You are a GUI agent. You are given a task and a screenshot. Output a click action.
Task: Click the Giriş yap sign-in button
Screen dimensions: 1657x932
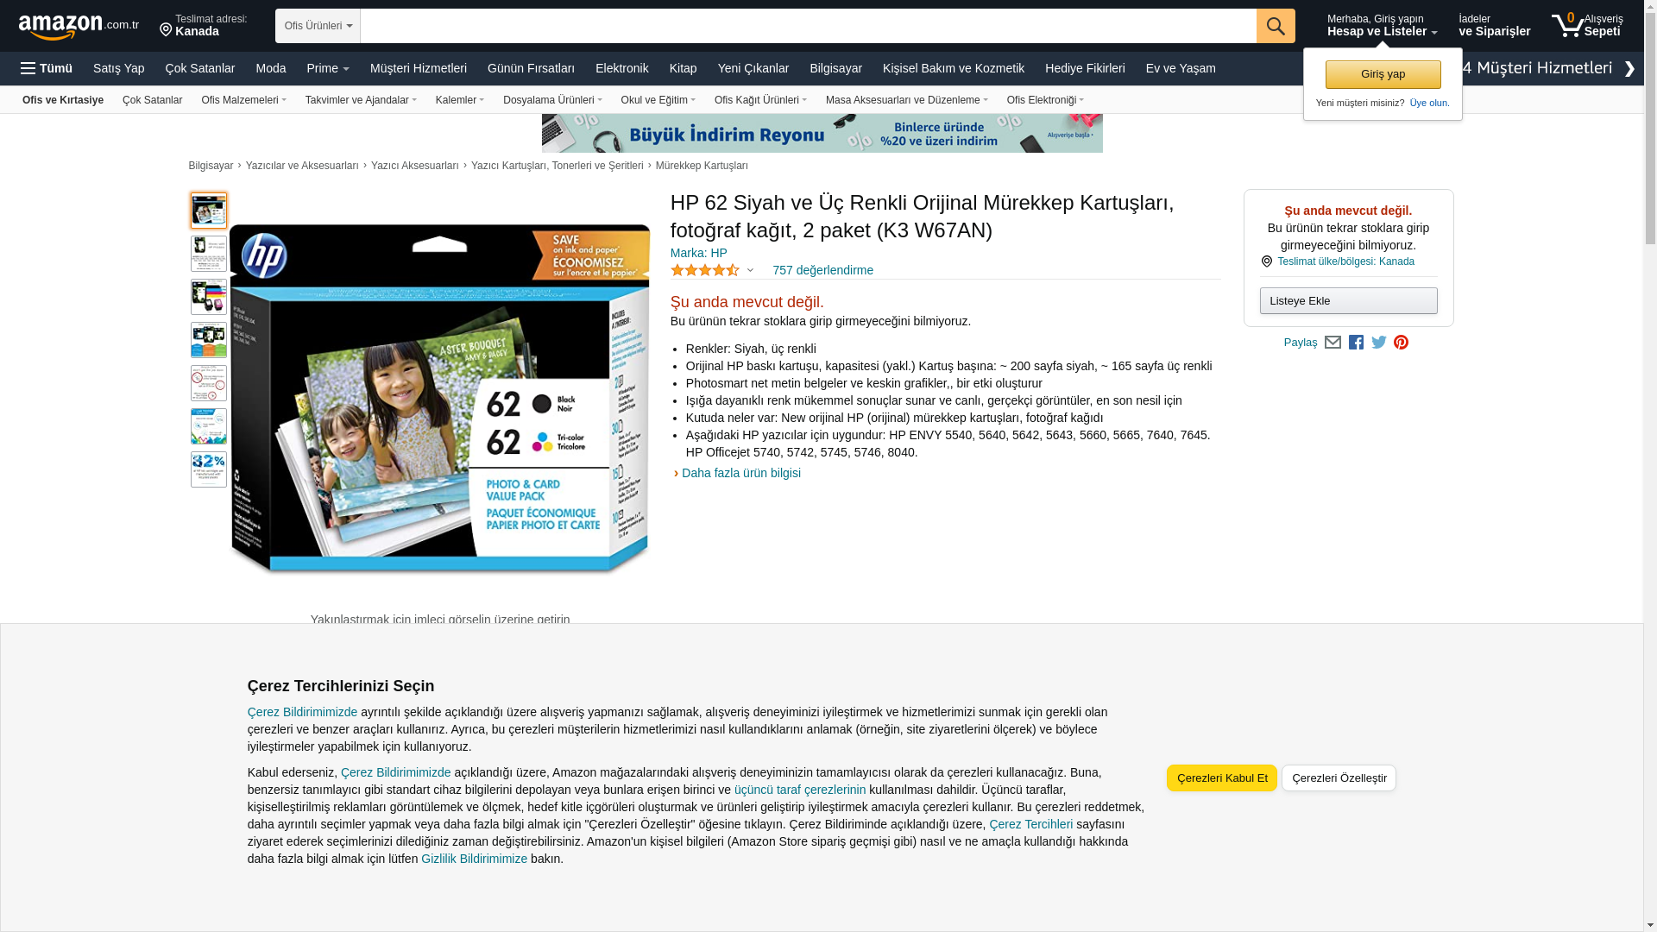tap(1383, 74)
